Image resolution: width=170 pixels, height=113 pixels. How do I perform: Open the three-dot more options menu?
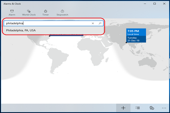pyautogui.click(x=164, y=108)
